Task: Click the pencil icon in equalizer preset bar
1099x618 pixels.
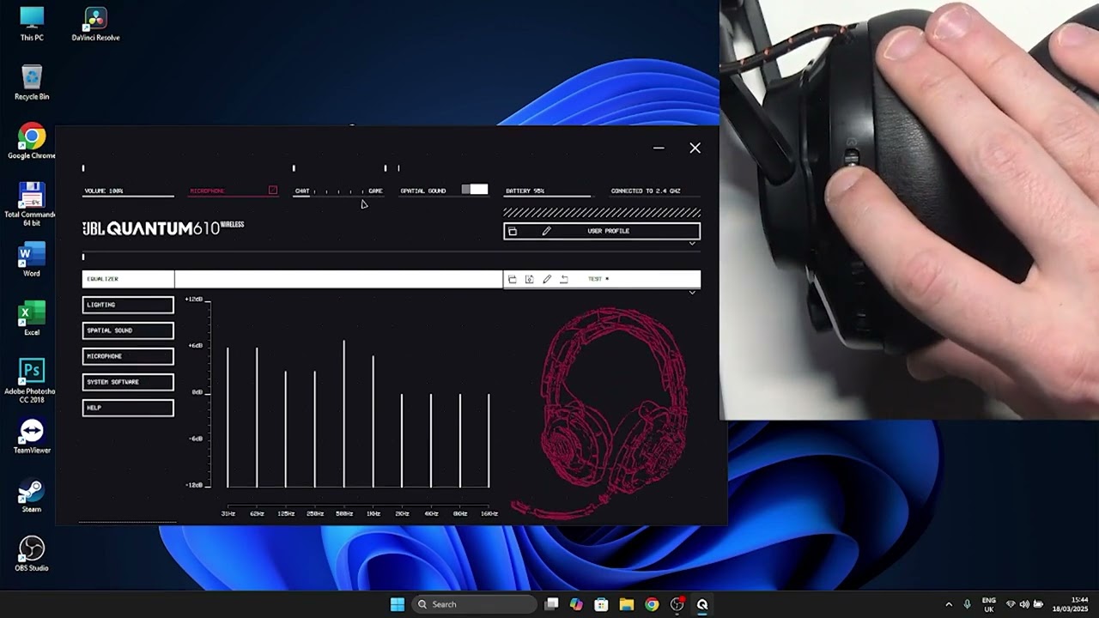Action: [x=547, y=279]
